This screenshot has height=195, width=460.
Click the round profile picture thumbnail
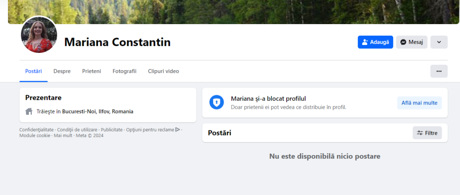tap(39, 35)
